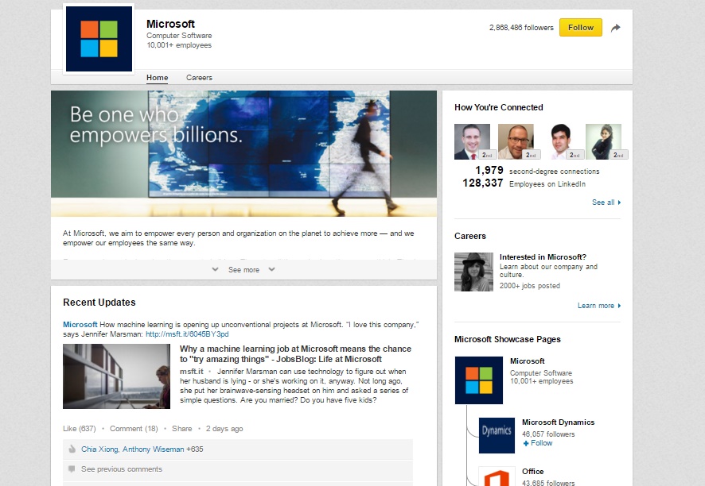
Task: Click the msft.it source label in article
Action: (x=192, y=372)
